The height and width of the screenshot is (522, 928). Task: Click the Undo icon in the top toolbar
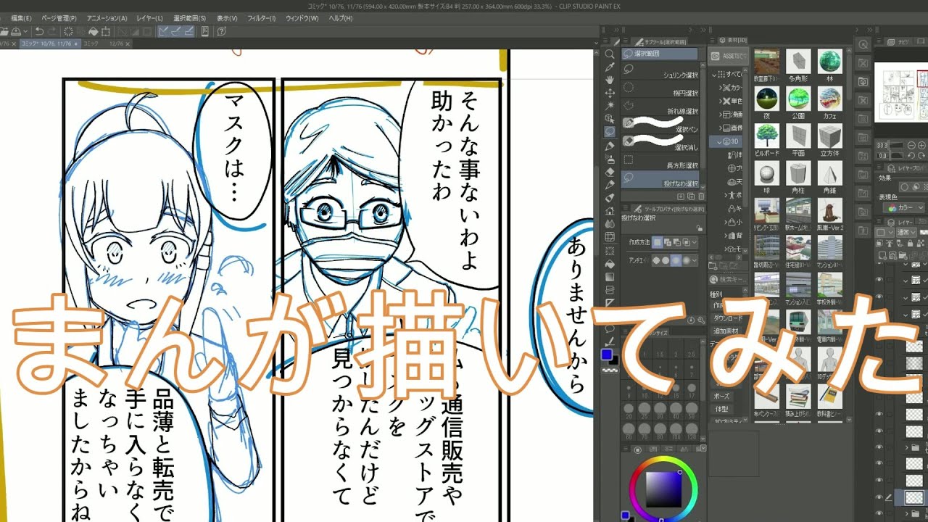coord(39,31)
